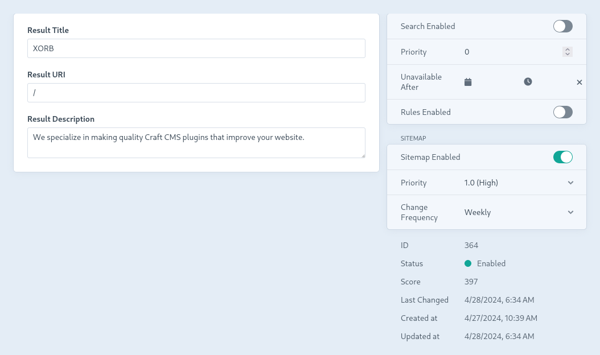Viewport: 600px width, 355px height.
Task: Turn on the Rules Enabled toggle
Action: click(562, 112)
